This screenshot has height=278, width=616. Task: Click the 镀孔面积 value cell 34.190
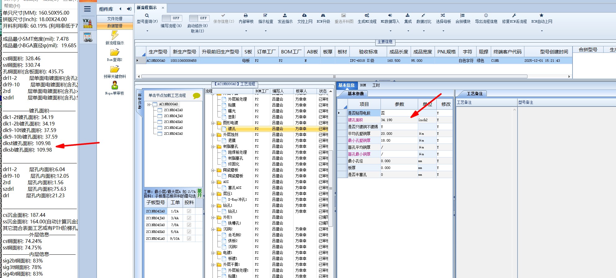(x=399, y=120)
